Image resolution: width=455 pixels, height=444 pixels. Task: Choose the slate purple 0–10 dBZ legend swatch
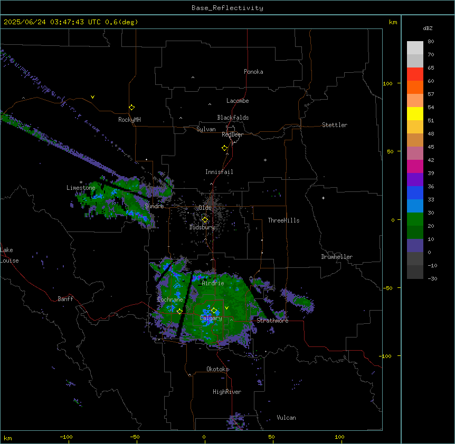point(415,246)
